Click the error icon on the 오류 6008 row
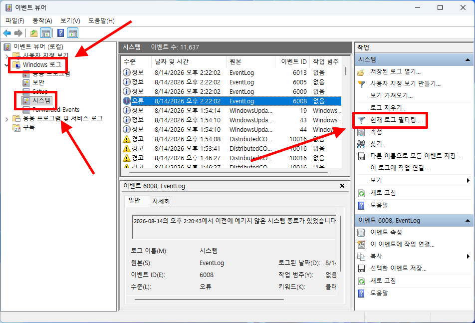Screen dimensions: 475x323 point(127,101)
